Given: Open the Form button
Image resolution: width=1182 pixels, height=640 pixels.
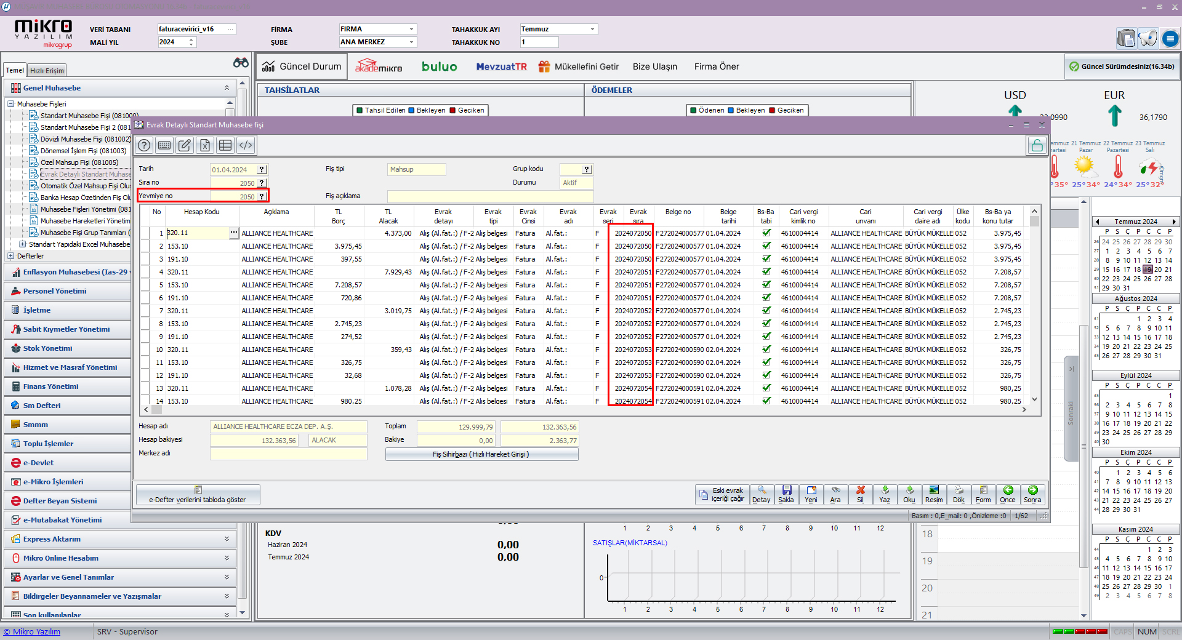Looking at the screenshot, I should click(983, 494).
